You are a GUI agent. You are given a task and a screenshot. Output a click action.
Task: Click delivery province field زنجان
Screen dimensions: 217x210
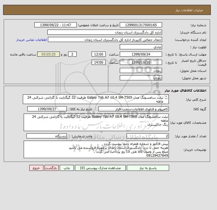(141, 70)
